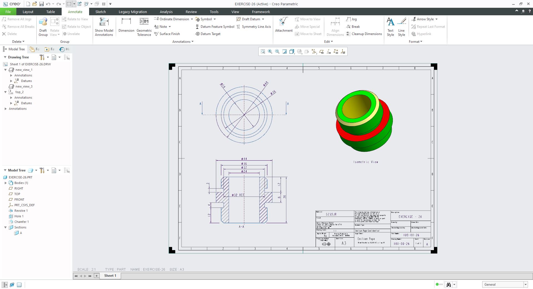The image size is (533, 289).
Task: Collapse the Sections node in Model Tree
Action: [x=5, y=227]
